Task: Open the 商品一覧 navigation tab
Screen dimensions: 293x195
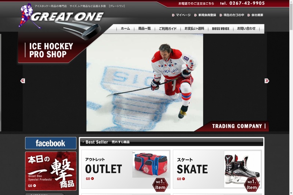Action: pos(144,29)
